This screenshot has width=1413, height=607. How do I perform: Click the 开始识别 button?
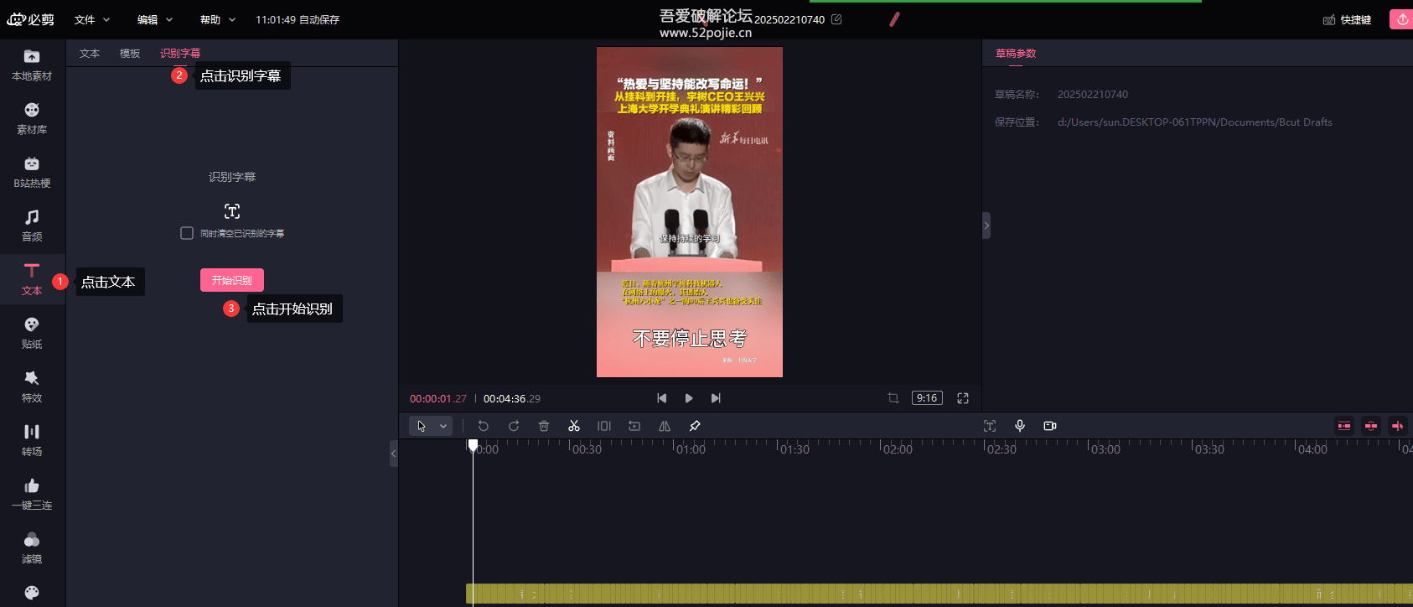click(232, 280)
